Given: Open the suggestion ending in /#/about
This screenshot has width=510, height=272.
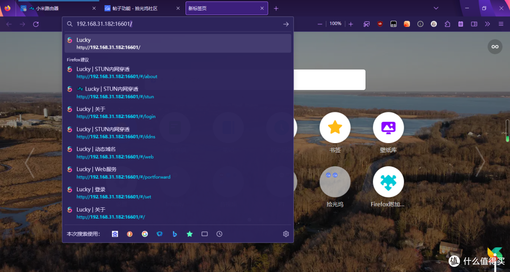Looking at the screenshot, I should [x=178, y=73].
